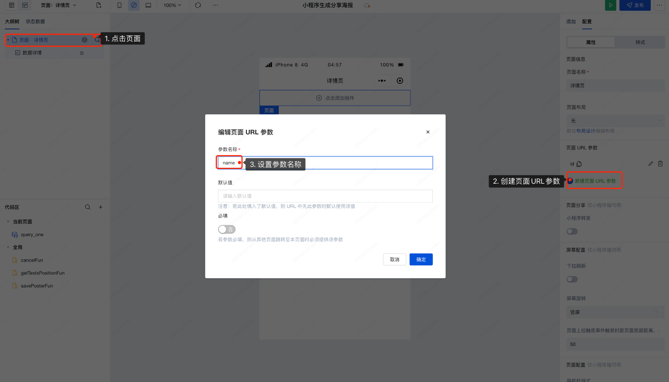Select the mobile phone device view icon
Image resolution: width=669 pixels, height=382 pixels.
pyautogui.click(x=119, y=5)
